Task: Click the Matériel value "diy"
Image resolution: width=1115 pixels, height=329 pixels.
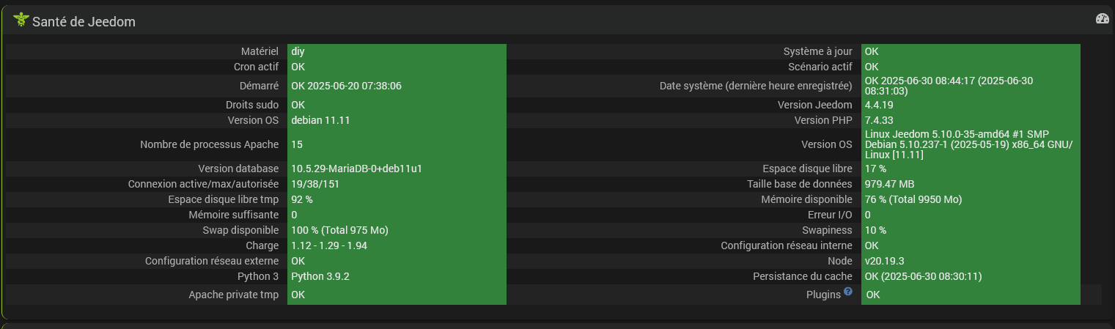Action: (x=298, y=51)
